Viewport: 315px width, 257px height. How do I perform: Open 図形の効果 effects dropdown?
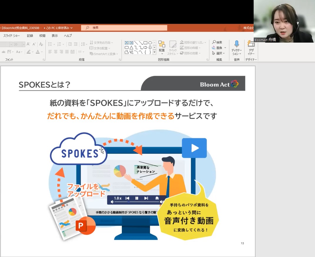pos(190,53)
